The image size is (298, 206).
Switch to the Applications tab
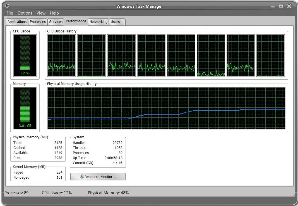point(17,22)
